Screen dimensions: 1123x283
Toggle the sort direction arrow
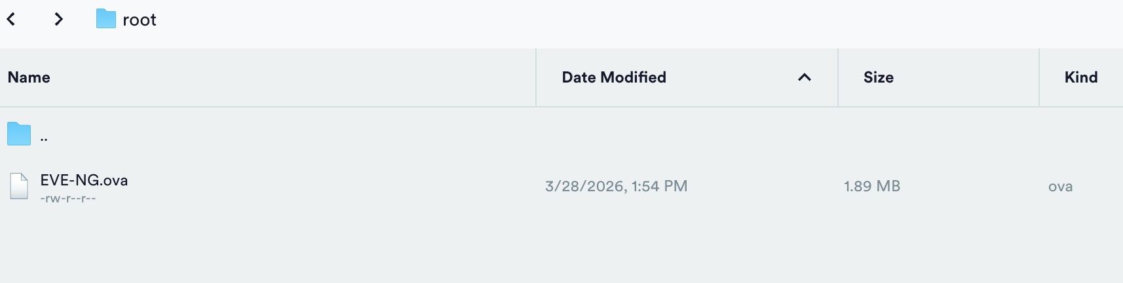(x=805, y=77)
